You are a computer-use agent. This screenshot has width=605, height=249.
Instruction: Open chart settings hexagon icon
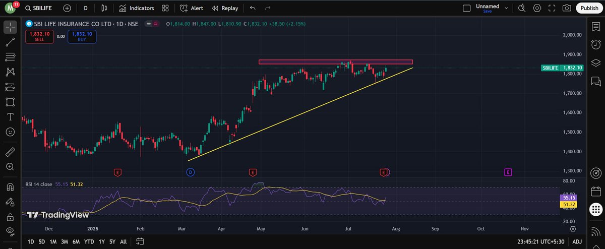pos(537,8)
